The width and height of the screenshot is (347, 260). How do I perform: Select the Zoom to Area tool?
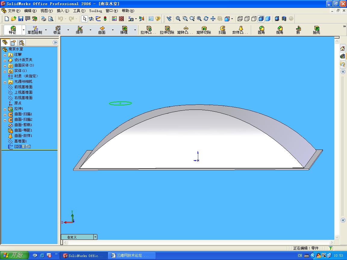pos(185,19)
